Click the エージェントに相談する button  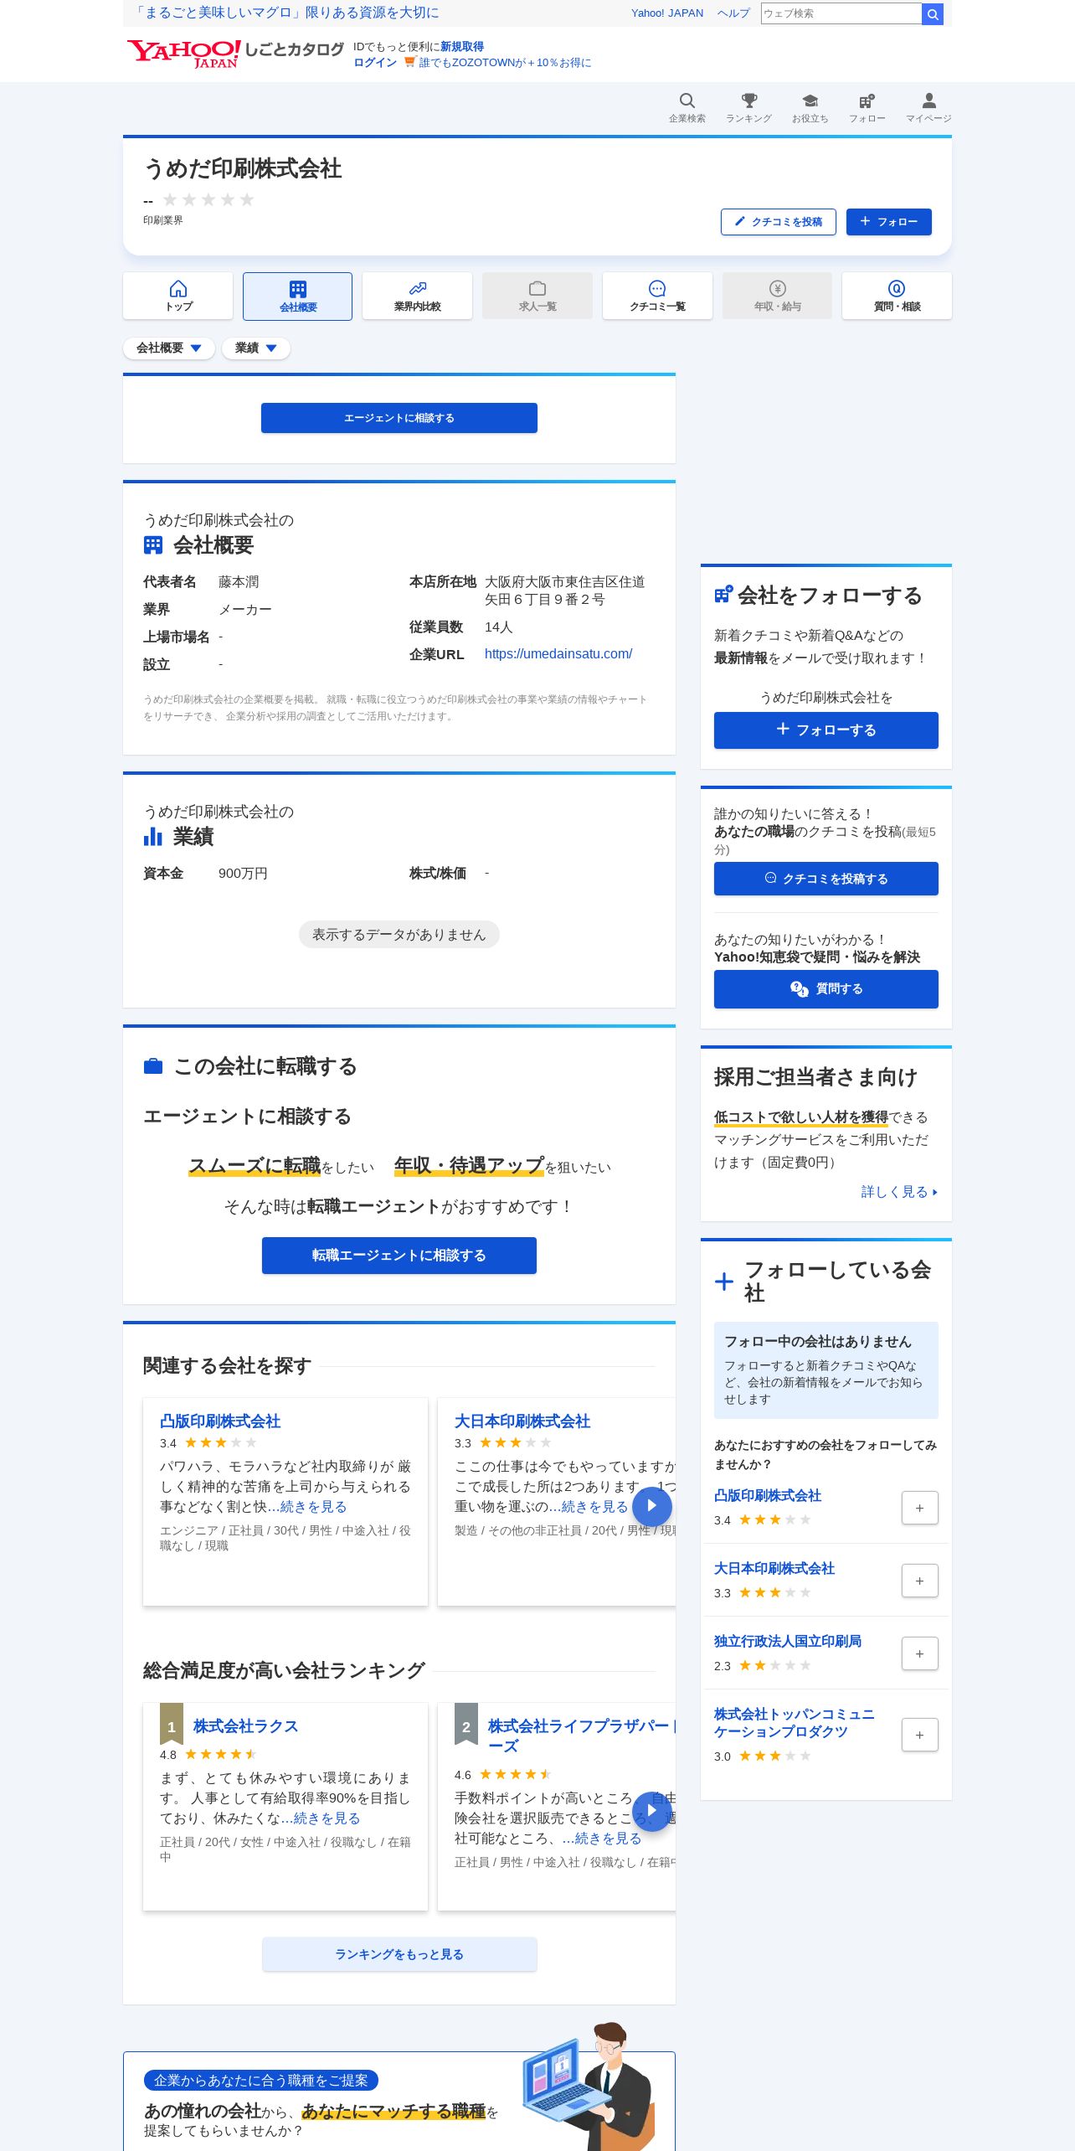tap(399, 418)
